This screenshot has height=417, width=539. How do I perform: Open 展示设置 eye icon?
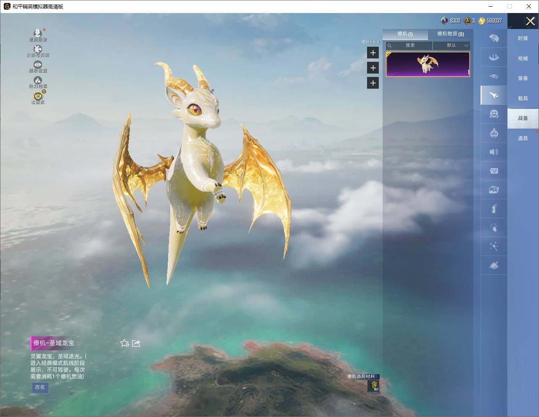coord(38,65)
